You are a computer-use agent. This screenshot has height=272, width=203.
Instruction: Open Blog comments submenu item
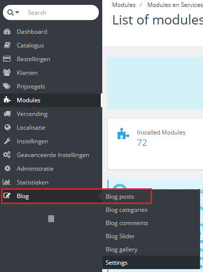pyautogui.click(x=127, y=223)
